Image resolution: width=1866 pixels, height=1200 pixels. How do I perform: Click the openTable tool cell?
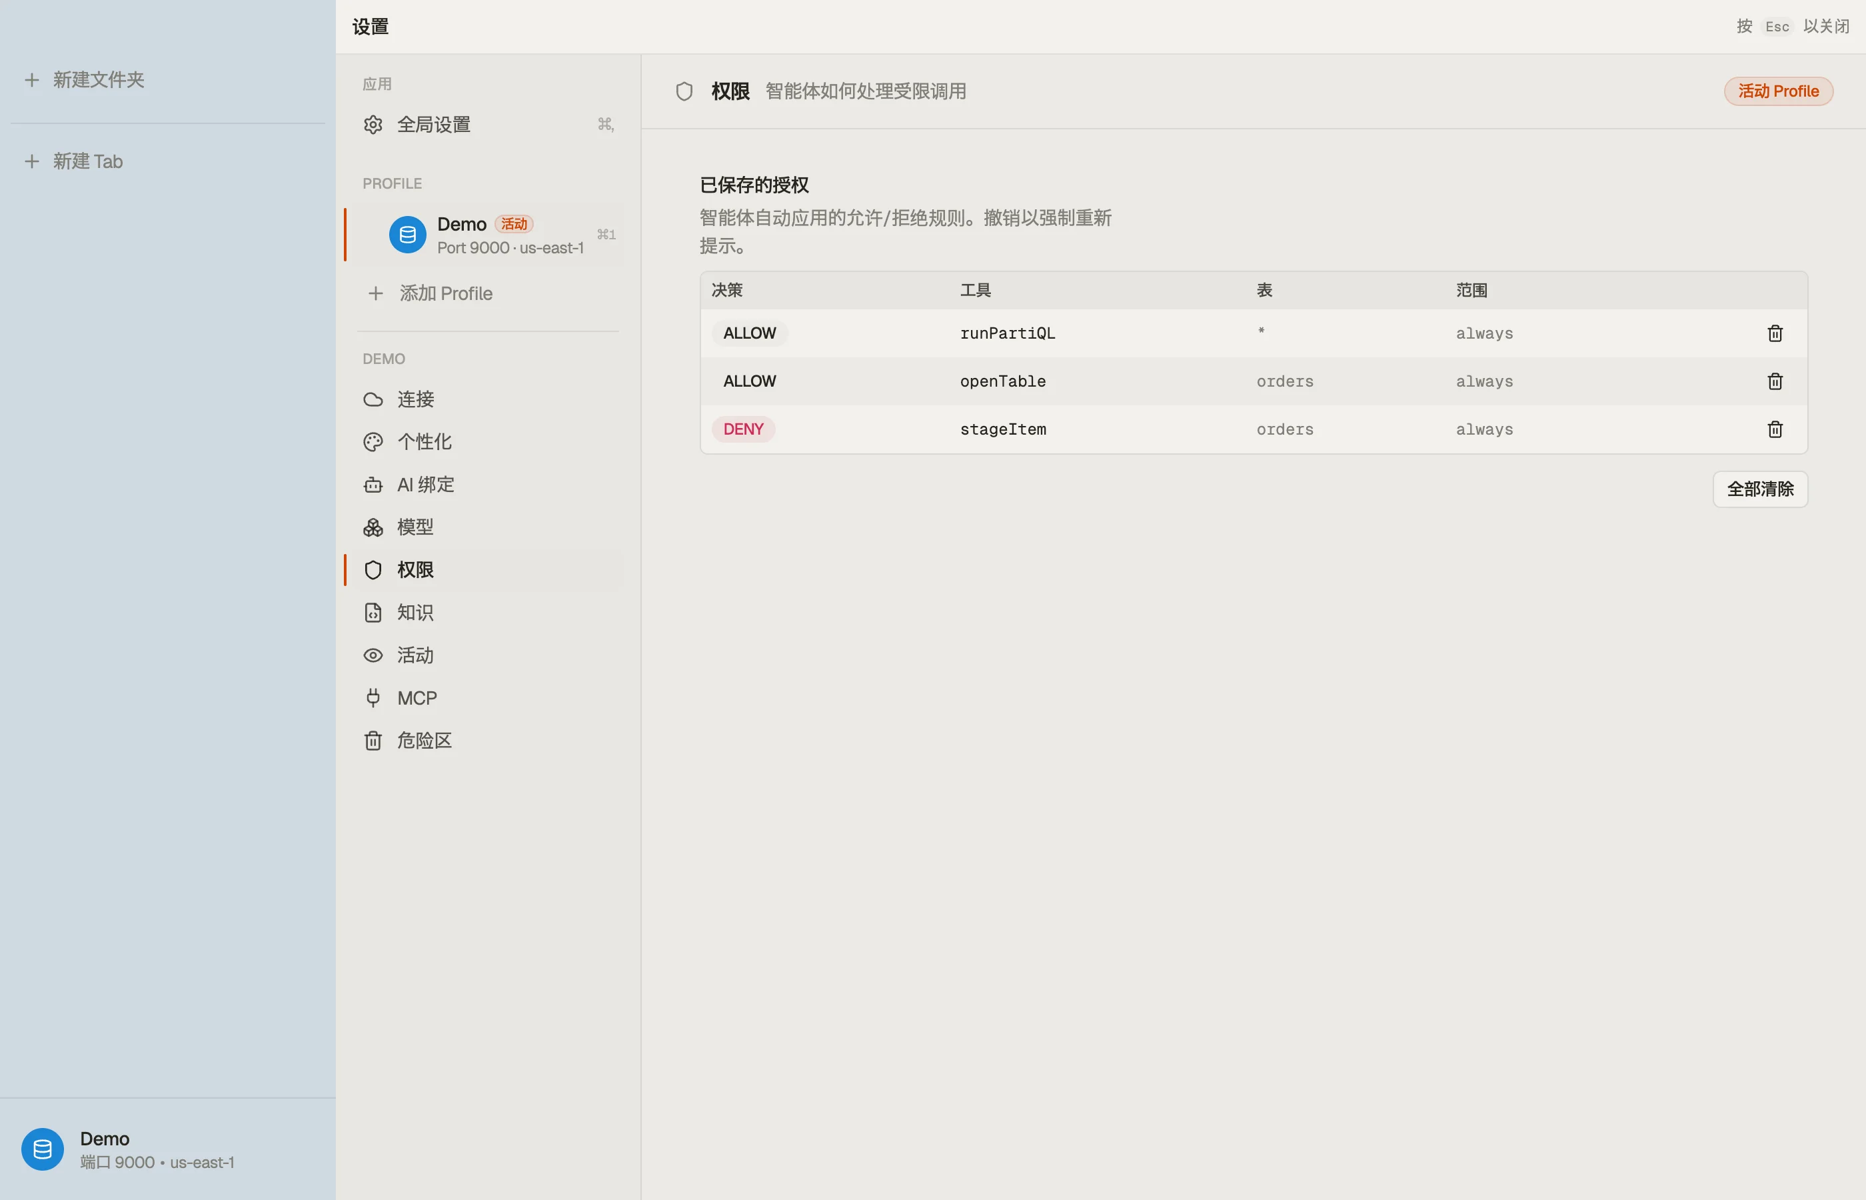[x=1003, y=382]
